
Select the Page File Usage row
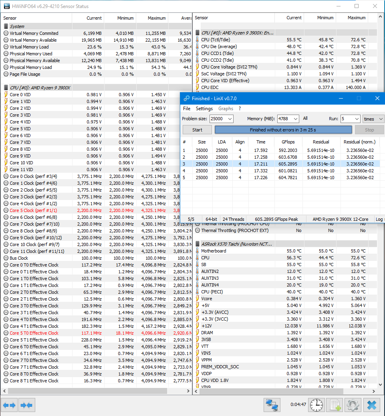tap(97, 74)
